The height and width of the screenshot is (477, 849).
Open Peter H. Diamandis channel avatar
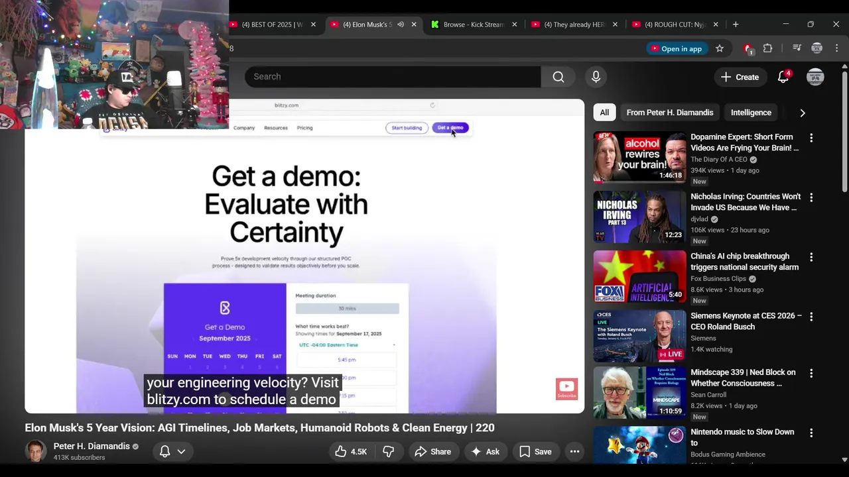tap(36, 451)
